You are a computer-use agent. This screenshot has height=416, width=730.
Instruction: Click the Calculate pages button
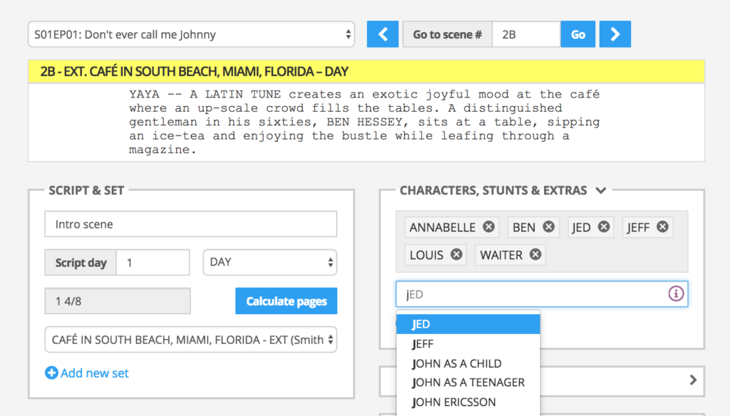(x=286, y=301)
